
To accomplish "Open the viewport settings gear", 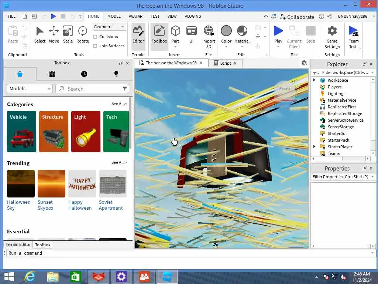I will 304,63.
